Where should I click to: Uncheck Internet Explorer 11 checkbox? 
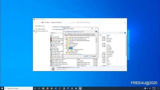tap(66, 52)
